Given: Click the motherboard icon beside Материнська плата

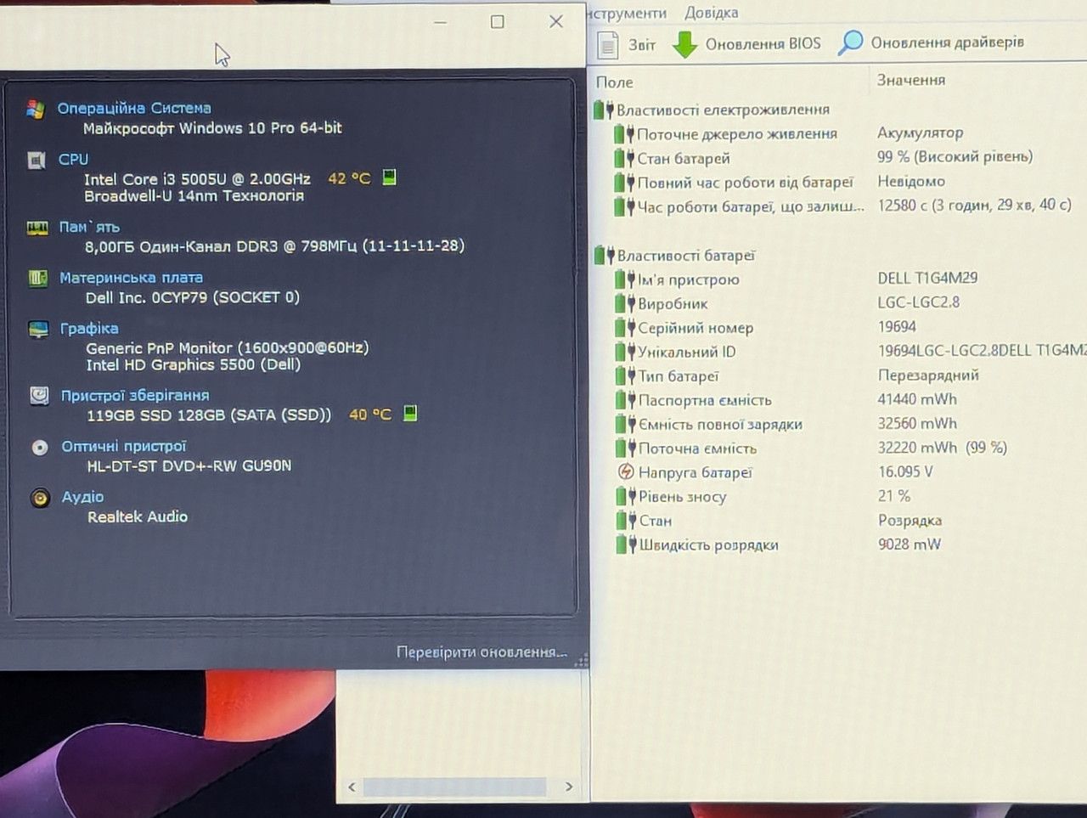Looking at the screenshot, I should pyautogui.click(x=38, y=278).
